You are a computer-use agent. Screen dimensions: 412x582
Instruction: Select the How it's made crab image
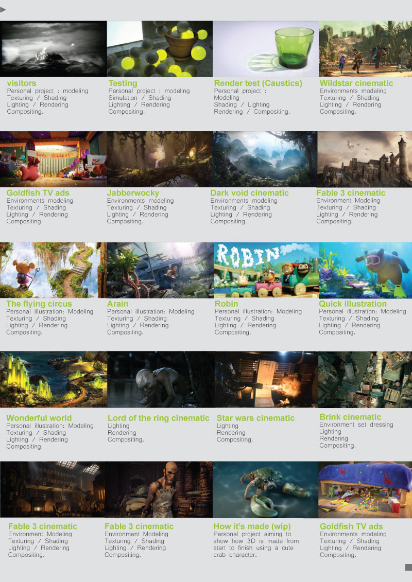[266, 489]
